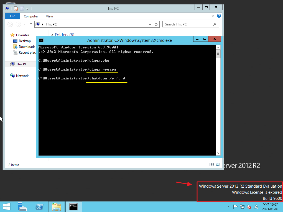Click the '8 items' status text
Image resolution: width=283 pixels, height=212 pixels.
coord(14,165)
